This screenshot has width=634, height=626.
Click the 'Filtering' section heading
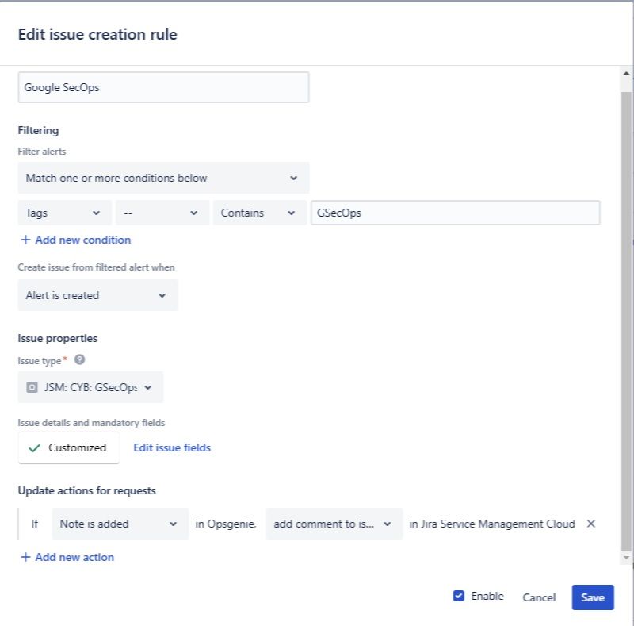tap(38, 130)
